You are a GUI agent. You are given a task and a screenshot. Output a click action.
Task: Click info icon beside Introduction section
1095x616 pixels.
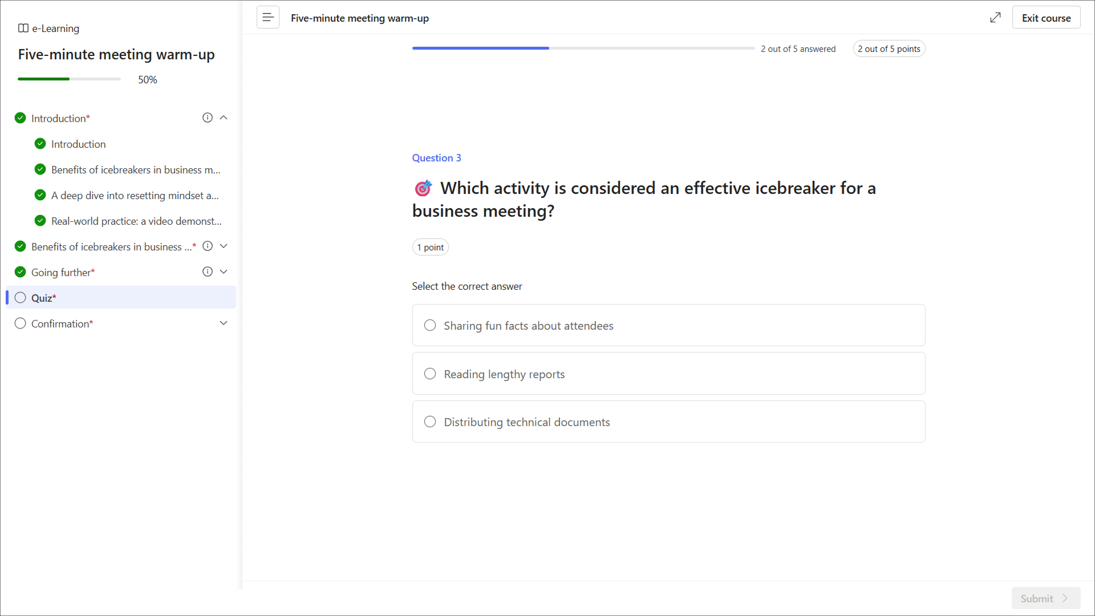click(x=208, y=117)
